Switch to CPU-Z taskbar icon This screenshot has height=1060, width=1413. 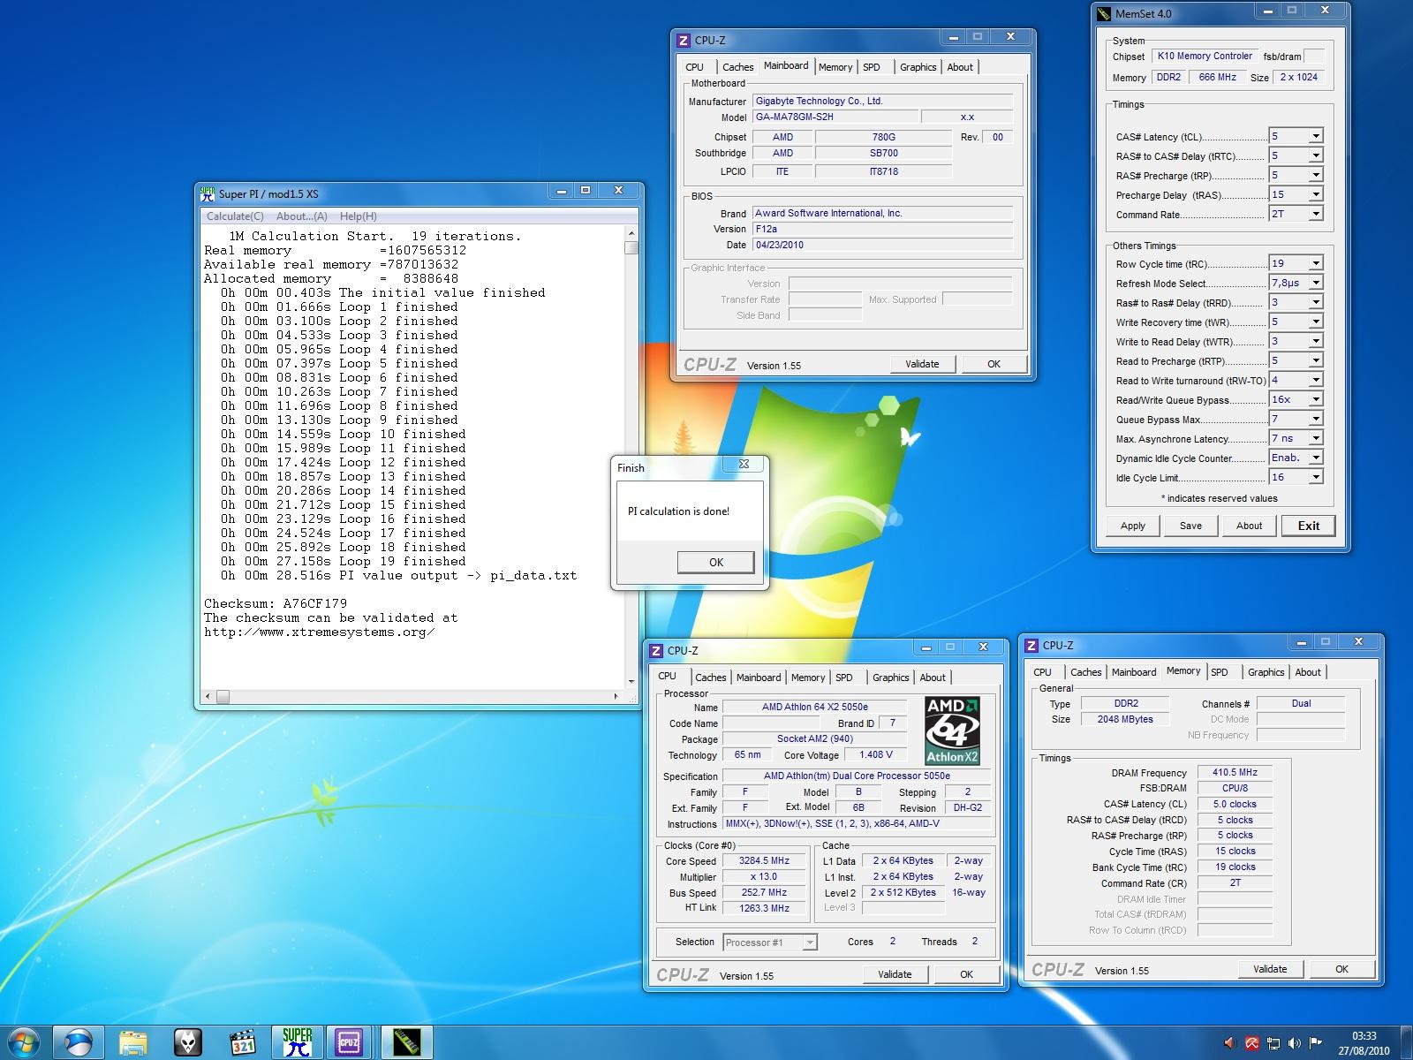coord(349,1042)
